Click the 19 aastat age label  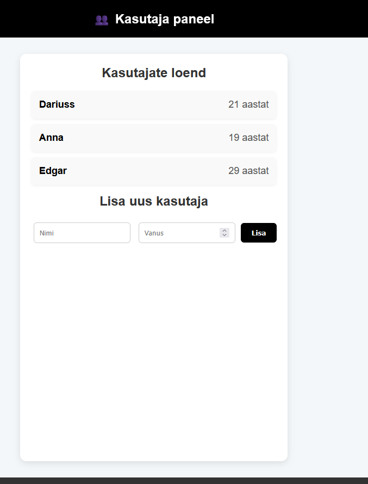coord(248,138)
